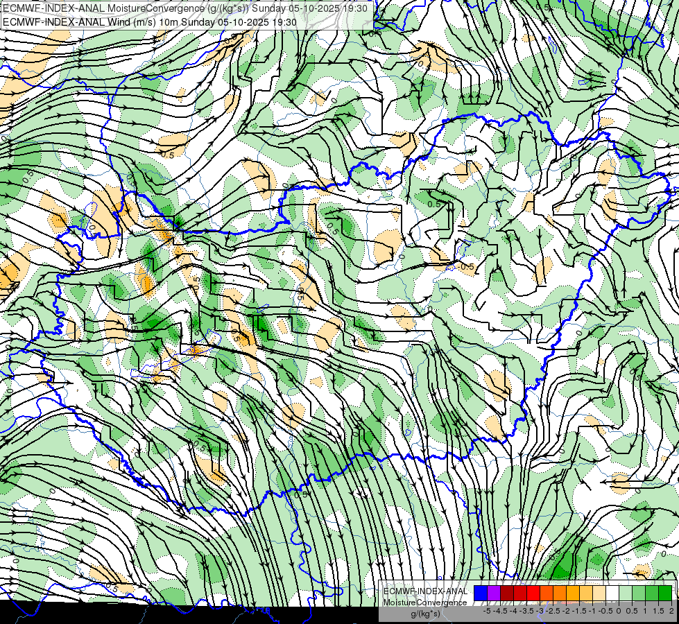The width and height of the screenshot is (679, 624).
Task: Click the Wind (m/s) 10m title line
Action: coord(150,22)
